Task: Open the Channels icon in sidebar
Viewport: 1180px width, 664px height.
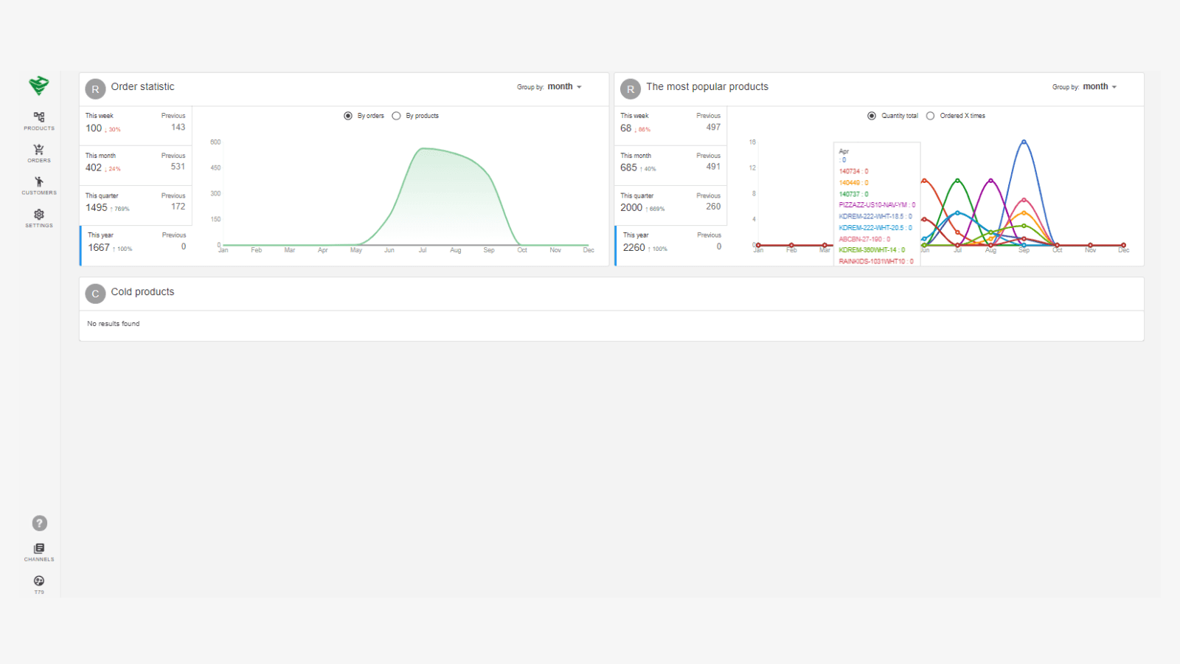Action: click(39, 549)
